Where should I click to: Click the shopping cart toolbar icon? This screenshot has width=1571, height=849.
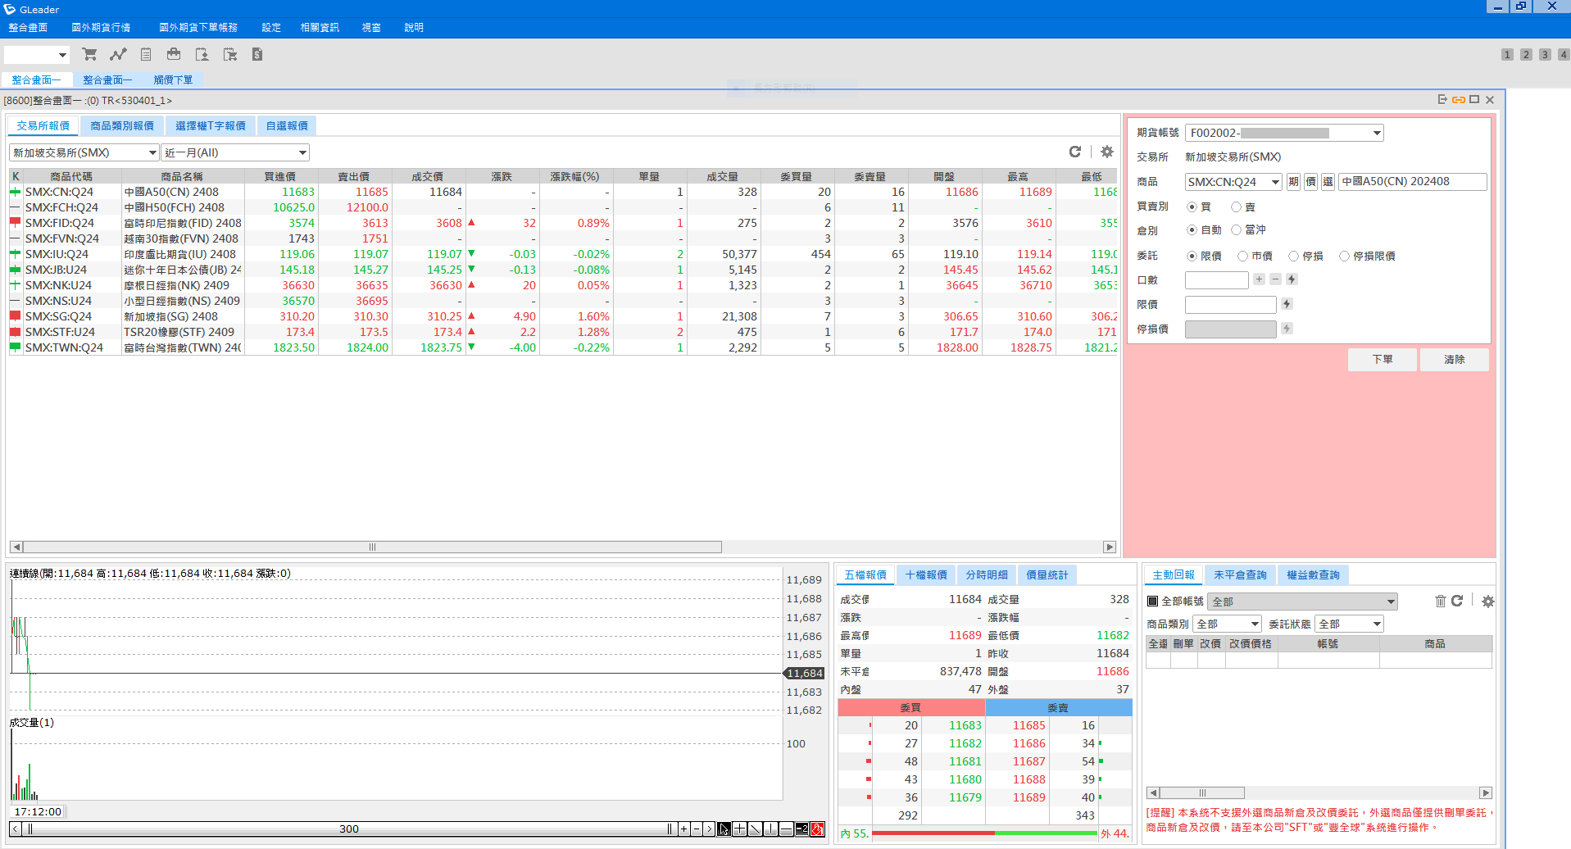pos(89,55)
